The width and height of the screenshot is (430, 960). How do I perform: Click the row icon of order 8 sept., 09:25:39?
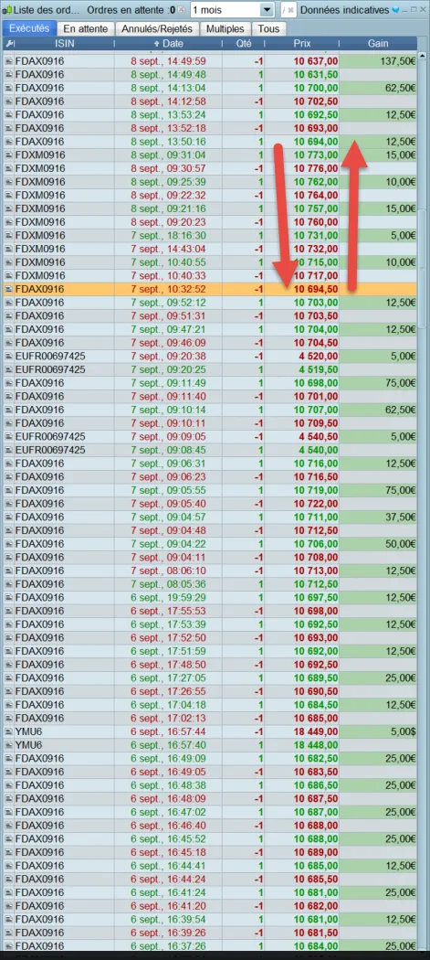[8, 182]
